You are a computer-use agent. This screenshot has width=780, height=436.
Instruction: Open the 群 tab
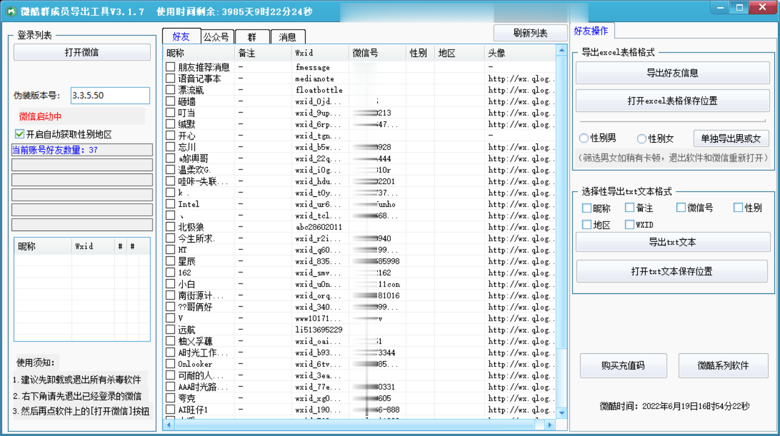(251, 36)
